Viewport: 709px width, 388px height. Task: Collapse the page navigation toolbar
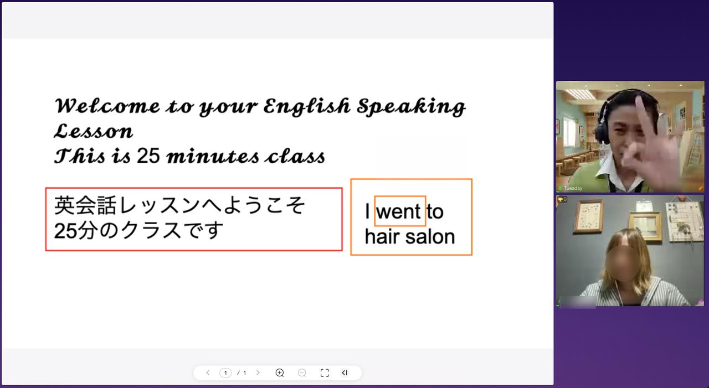coord(345,373)
